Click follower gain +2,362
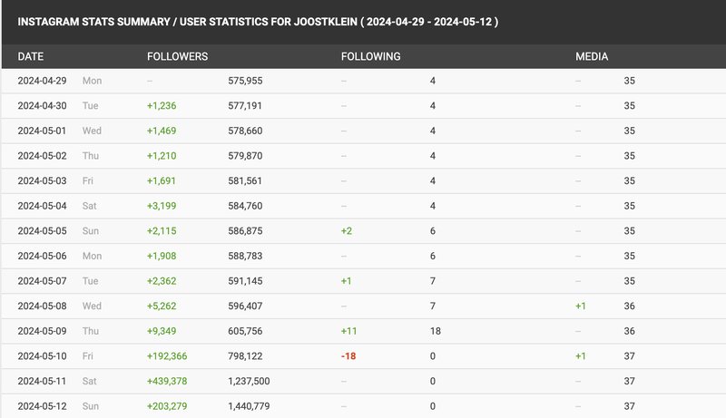726x418 pixels. pos(162,281)
